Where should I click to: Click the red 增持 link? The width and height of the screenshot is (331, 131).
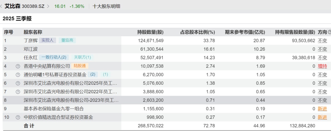pos(322,66)
